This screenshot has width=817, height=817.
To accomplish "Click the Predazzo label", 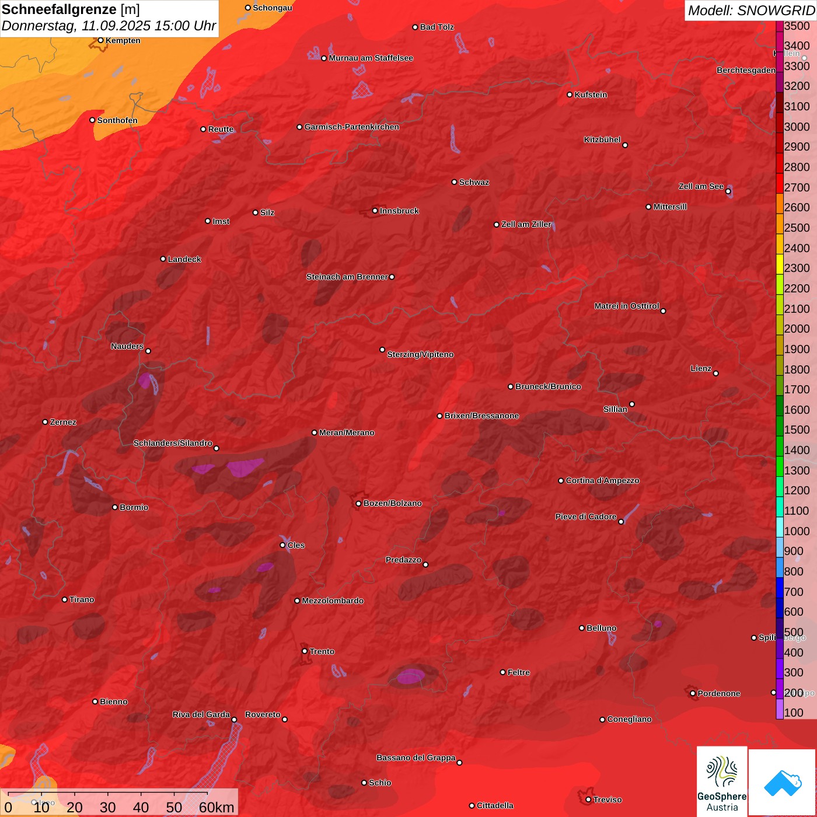I will pos(404,560).
